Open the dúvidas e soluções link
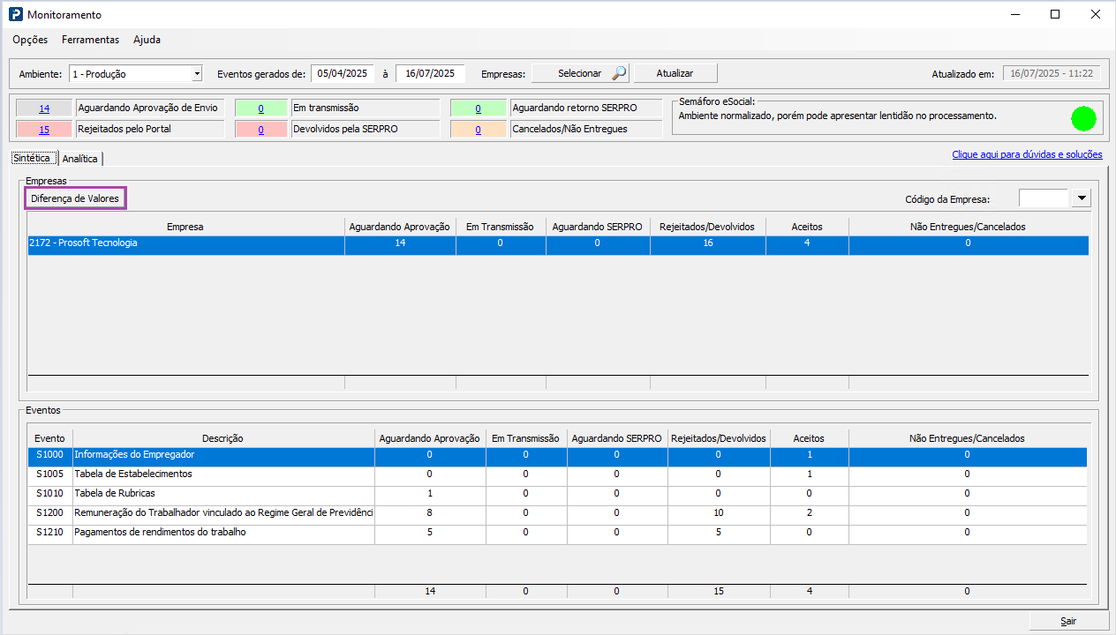1116x635 pixels. pyautogui.click(x=1027, y=154)
